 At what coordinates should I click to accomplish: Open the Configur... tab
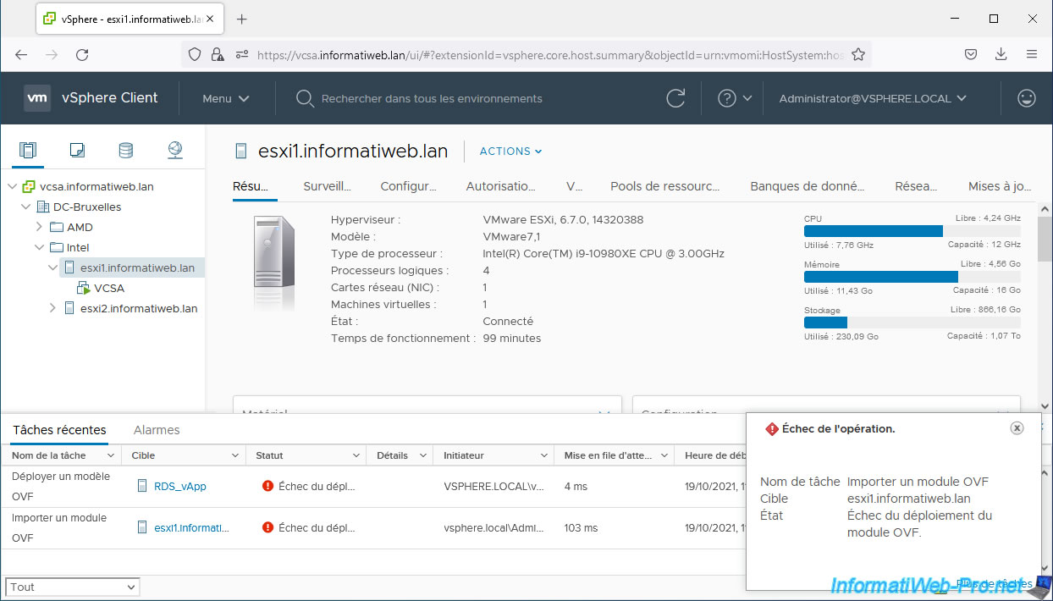coord(408,186)
